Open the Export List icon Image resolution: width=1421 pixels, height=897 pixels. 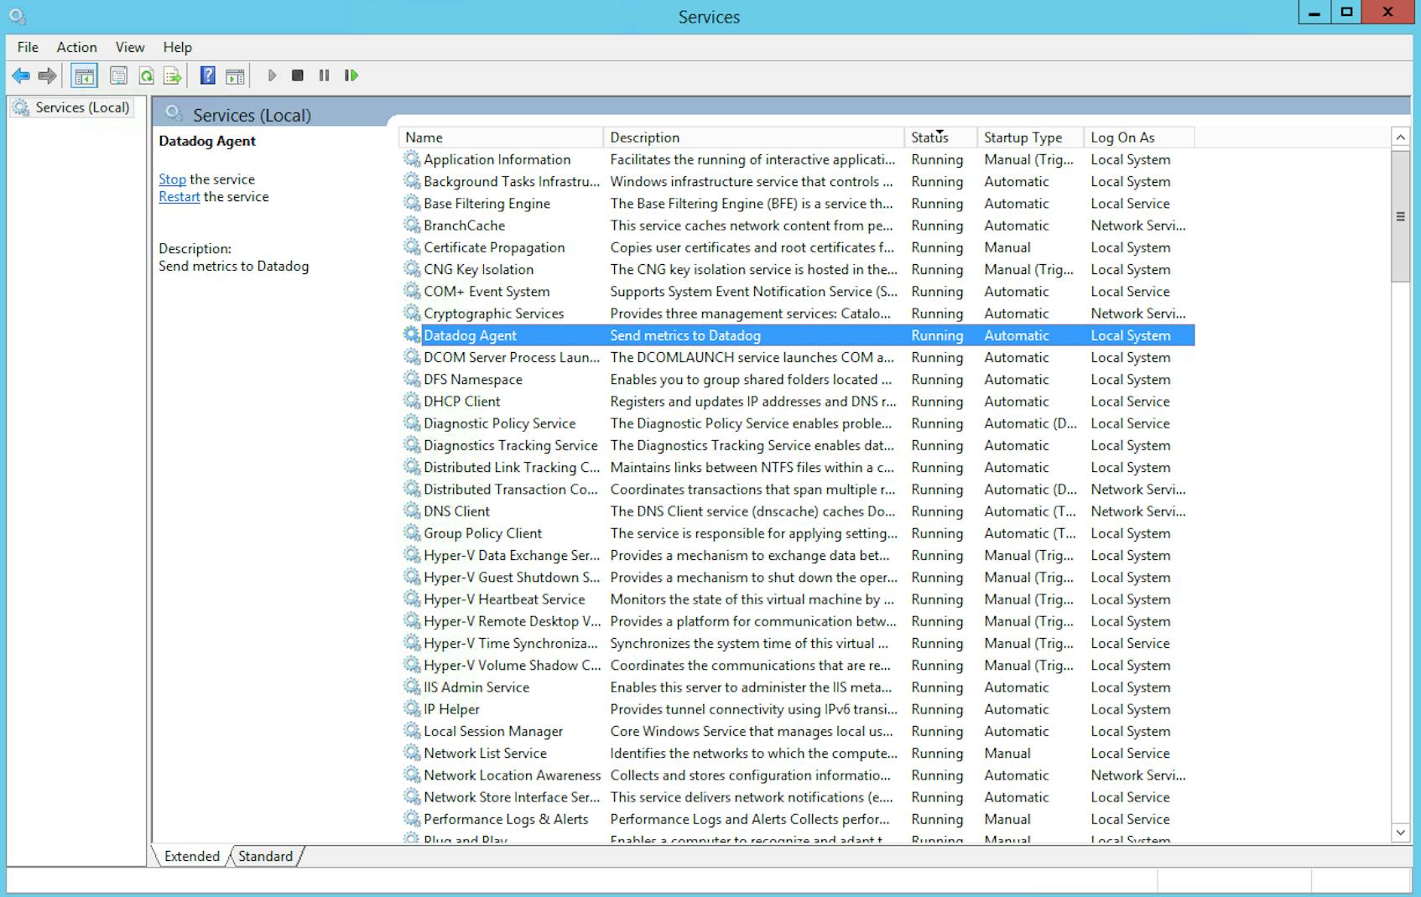click(173, 75)
